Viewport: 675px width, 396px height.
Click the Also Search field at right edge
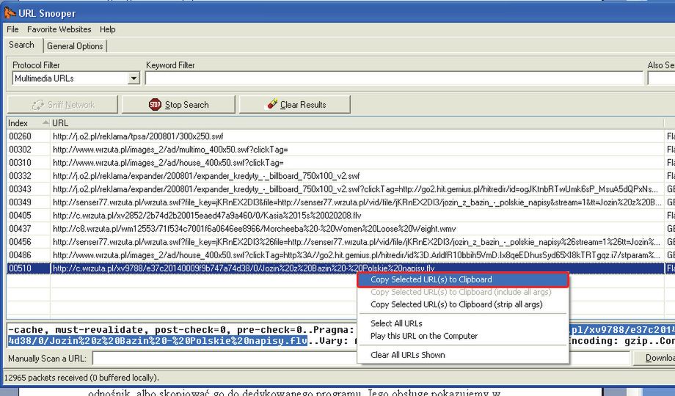661,78
